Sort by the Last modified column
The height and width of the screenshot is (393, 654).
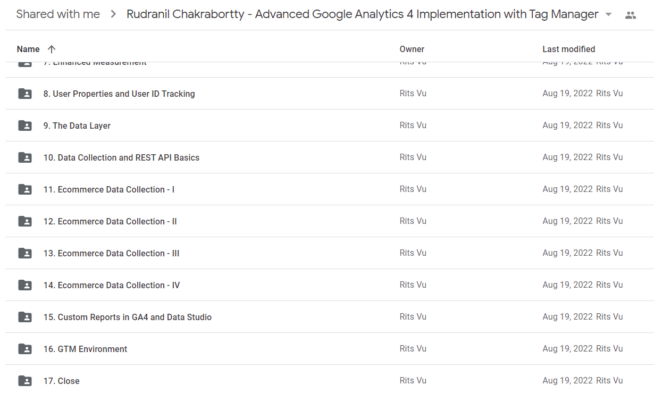[x=568, y=49]
